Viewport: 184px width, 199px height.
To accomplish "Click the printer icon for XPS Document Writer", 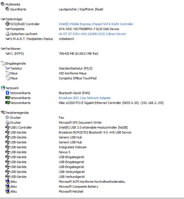I will pyautogui.click(x=7, y=122).
